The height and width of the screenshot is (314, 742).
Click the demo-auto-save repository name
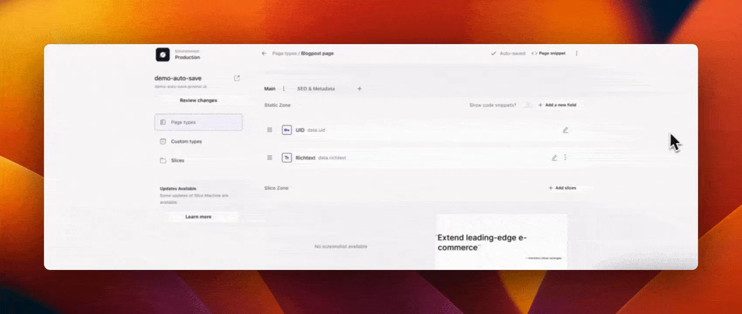(x=178, y=78)
